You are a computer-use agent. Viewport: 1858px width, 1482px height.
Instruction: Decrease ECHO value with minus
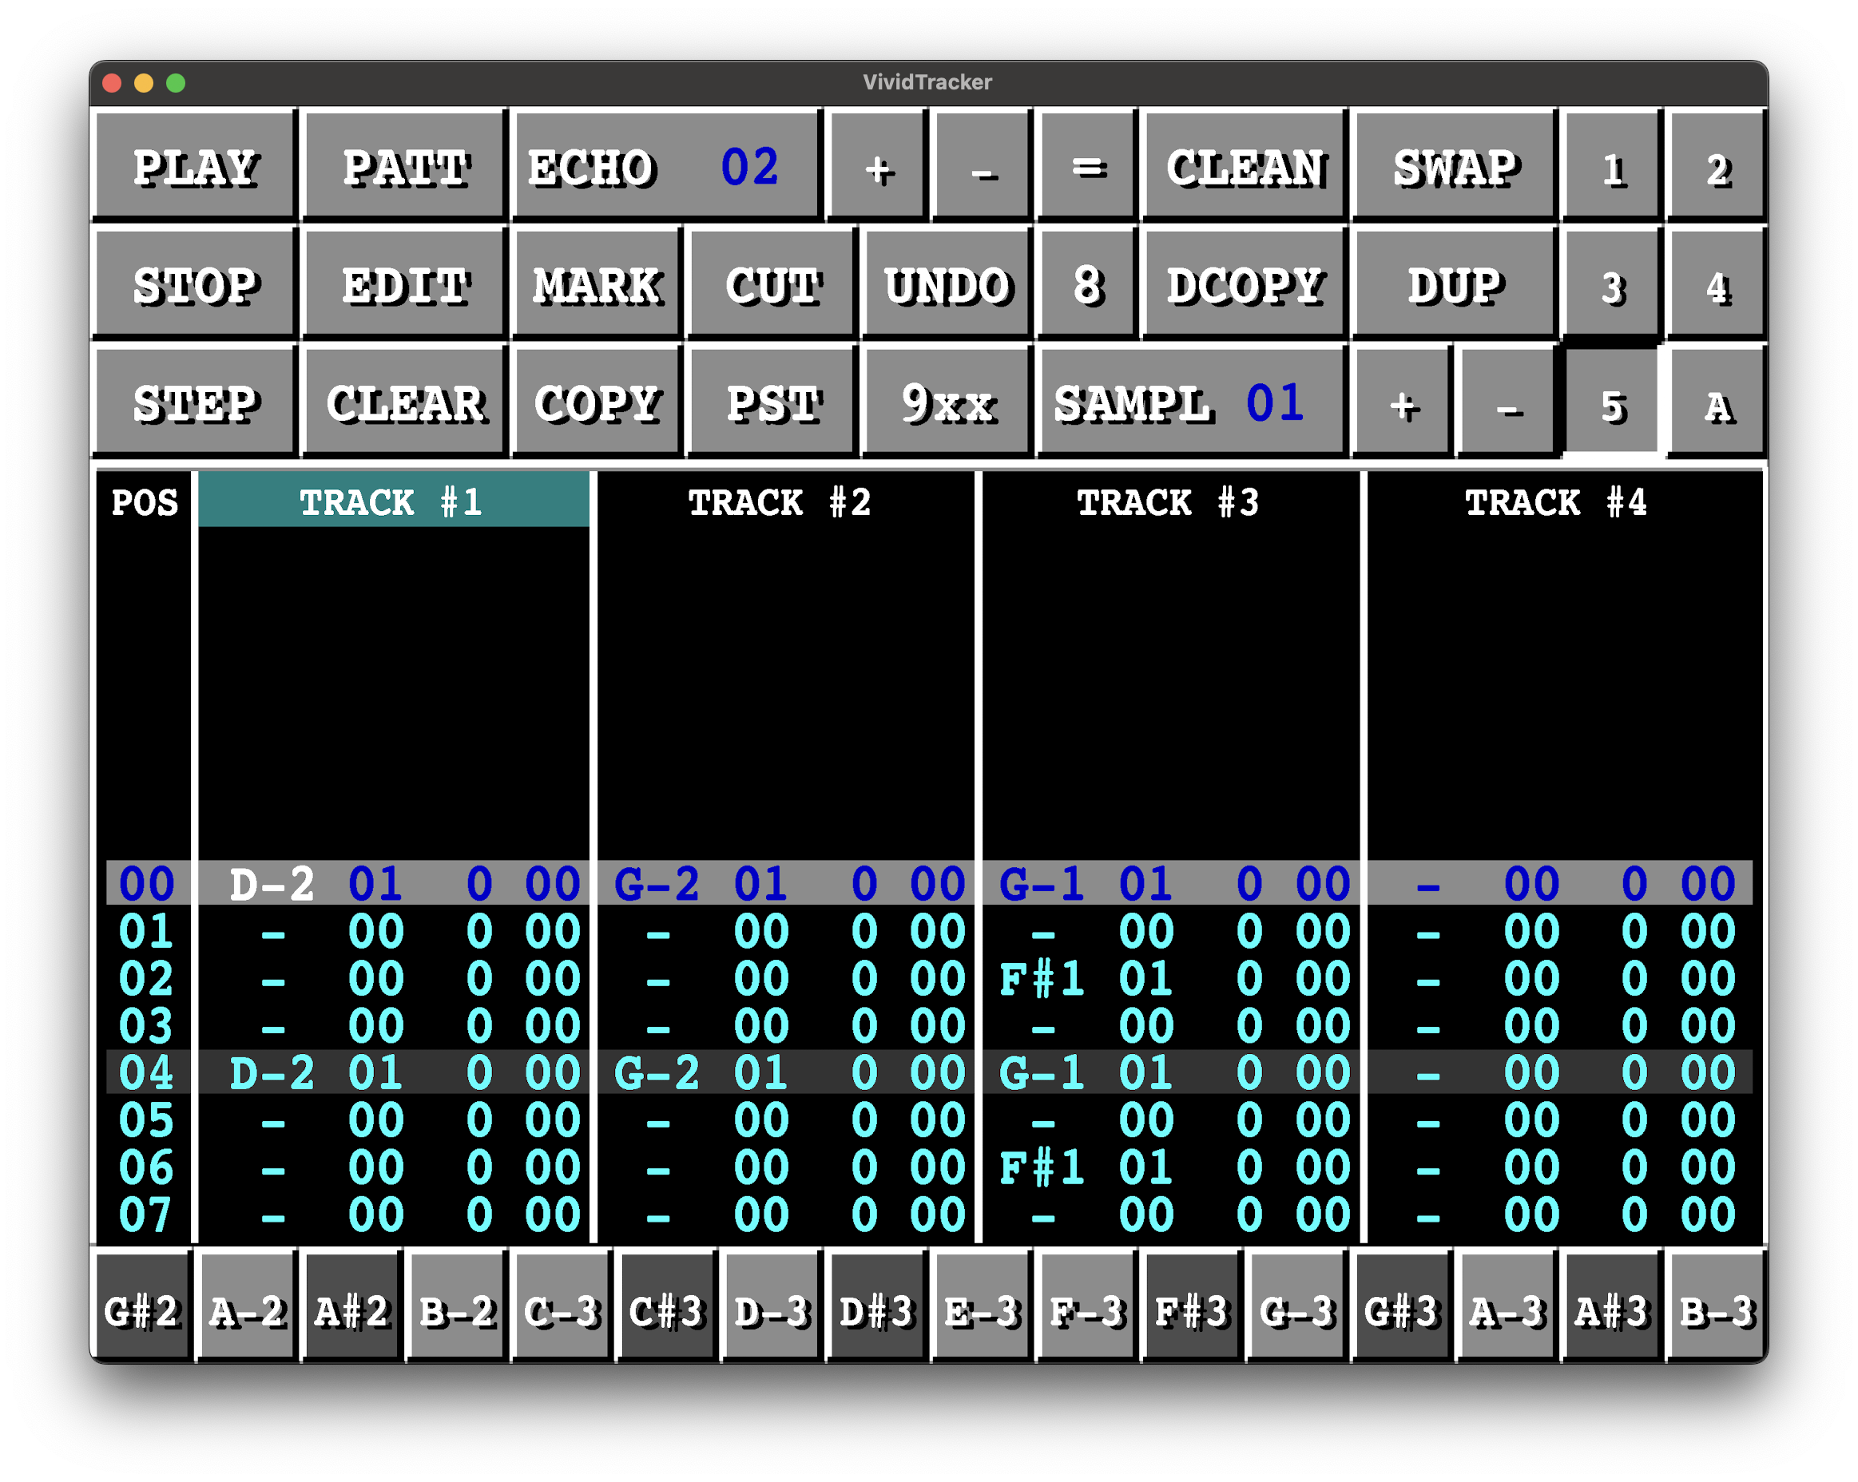click(983, 166)
